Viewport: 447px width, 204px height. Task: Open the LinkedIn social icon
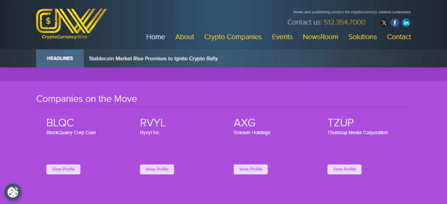[406, 23]
